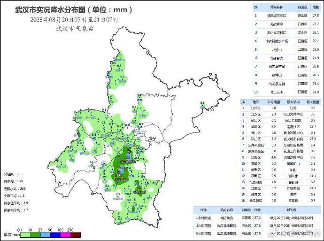Select the dark blue 50–100 legend swatch

point(55,235)
